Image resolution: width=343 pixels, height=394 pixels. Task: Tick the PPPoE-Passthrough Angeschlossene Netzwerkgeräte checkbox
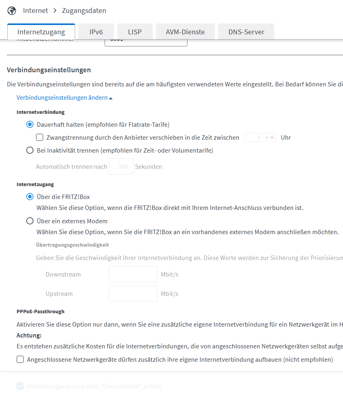20,359
